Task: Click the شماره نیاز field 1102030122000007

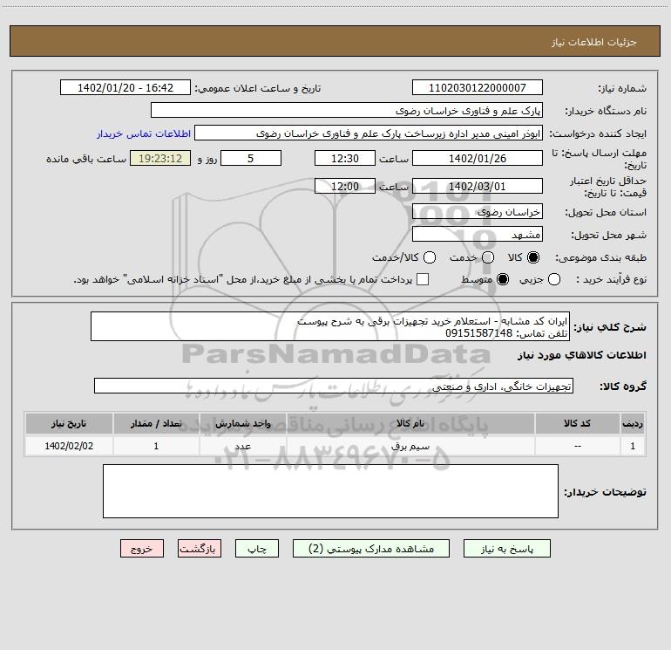Action: click(478, 87)
